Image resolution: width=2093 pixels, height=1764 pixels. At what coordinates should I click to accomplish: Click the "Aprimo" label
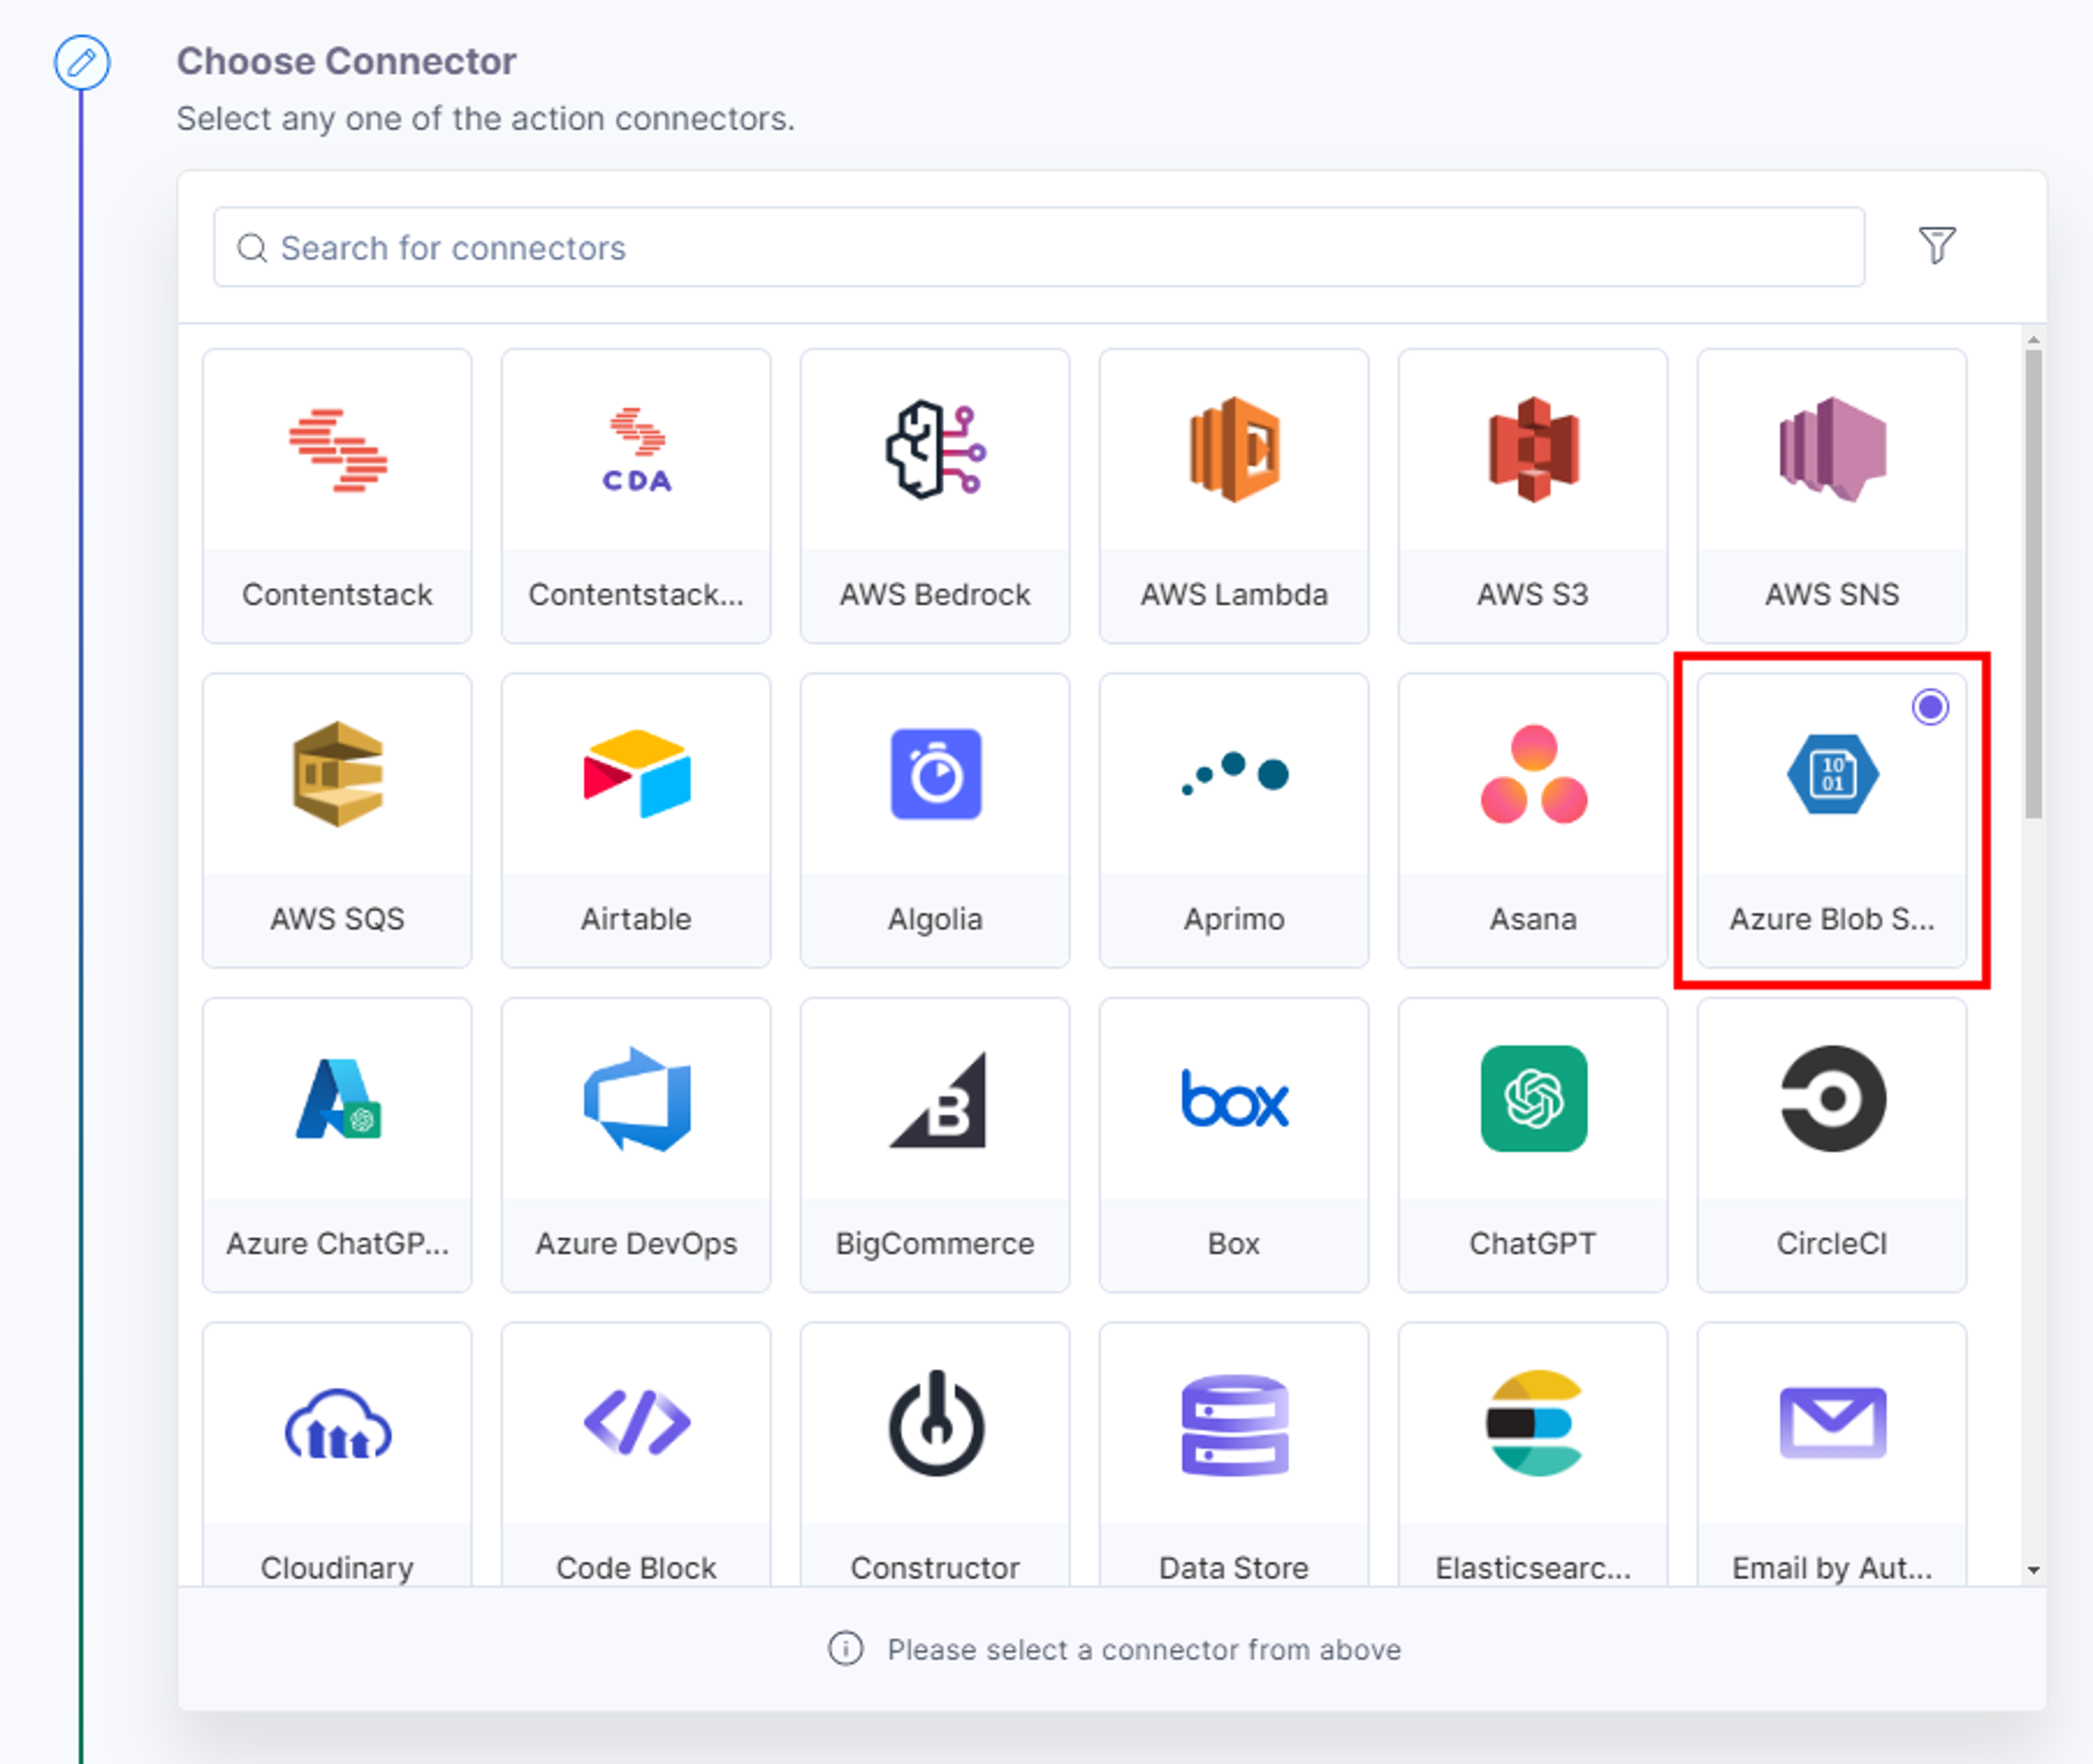(1234, 919)
